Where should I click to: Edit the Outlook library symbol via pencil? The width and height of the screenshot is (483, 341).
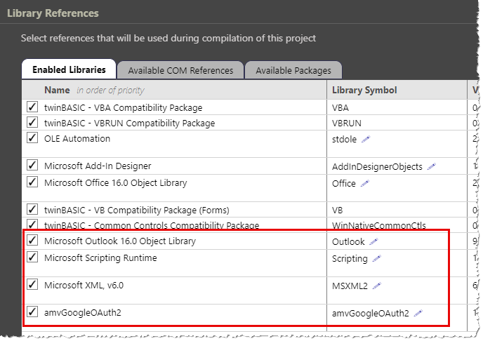373,242
